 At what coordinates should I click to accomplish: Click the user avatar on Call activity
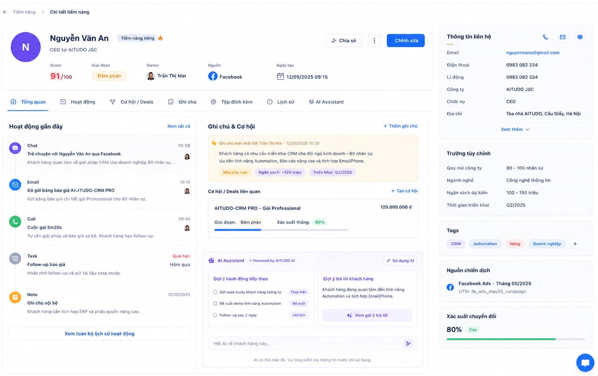[x=187, y=228]
